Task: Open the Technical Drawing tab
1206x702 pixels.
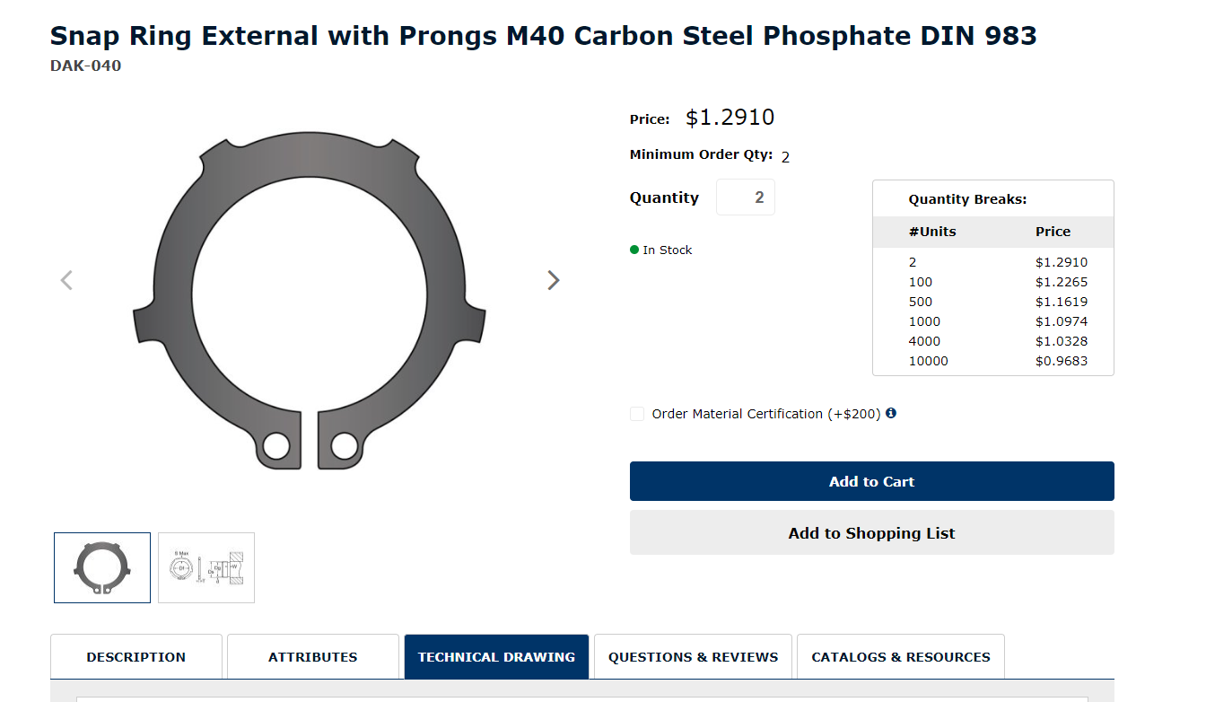Action: click(x=496, y=657)
